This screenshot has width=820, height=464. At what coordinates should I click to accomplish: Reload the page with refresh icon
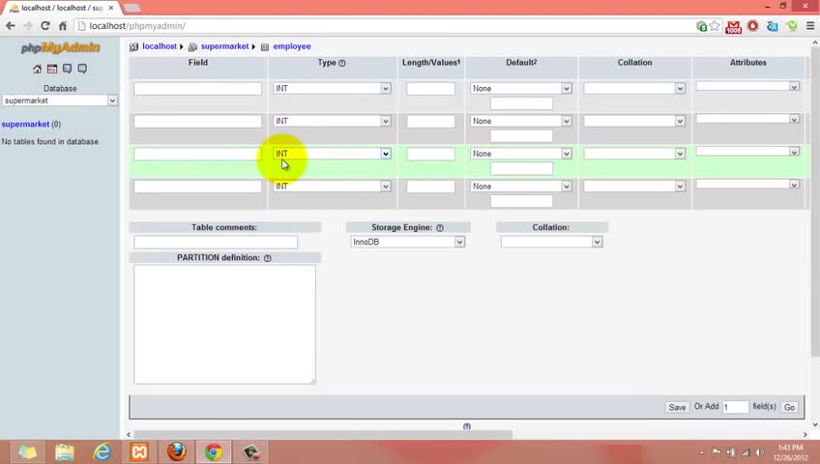(45, 25)
